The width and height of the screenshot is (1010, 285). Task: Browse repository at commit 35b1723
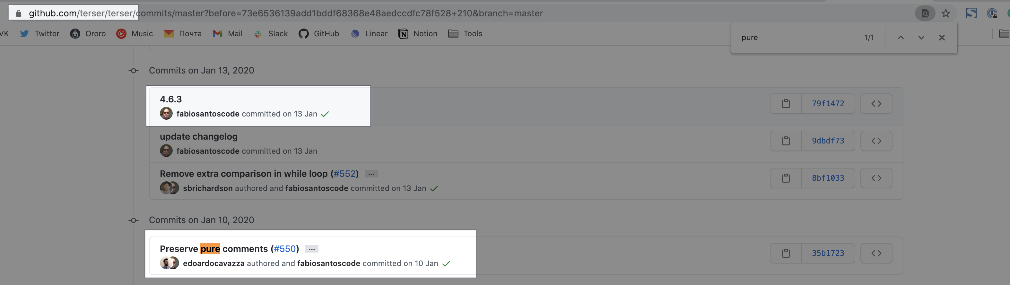[876, 253]
